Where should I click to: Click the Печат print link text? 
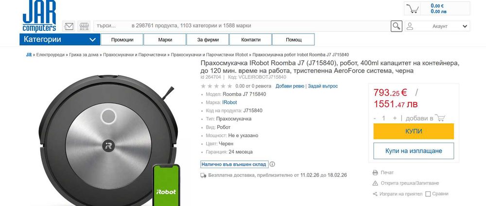[387, 172]
